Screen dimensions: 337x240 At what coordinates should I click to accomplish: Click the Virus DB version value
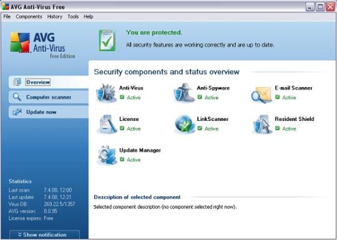[59, 204]
